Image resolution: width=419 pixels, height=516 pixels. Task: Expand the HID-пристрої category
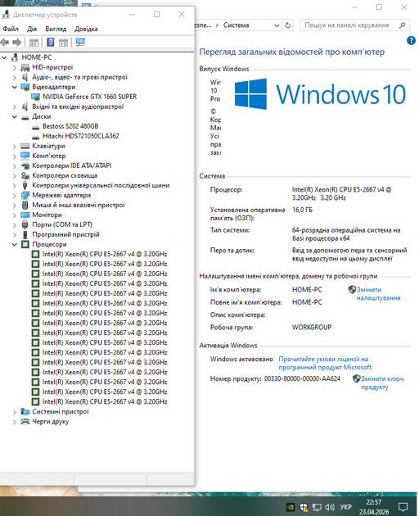14,67
